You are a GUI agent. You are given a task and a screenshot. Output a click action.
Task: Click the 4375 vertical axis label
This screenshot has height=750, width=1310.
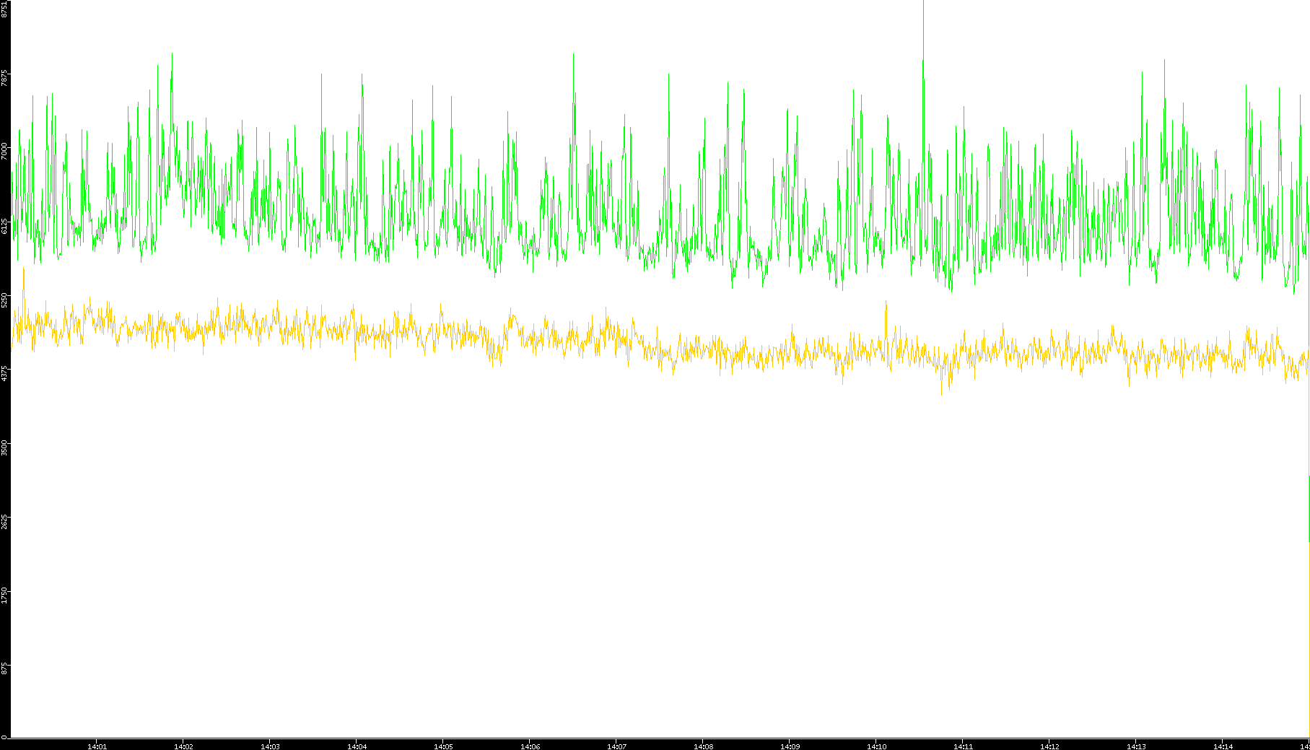[4, 374]
